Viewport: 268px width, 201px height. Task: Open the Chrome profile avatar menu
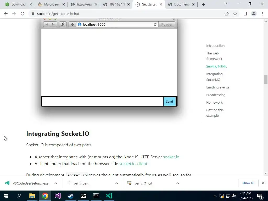coord(254,14)
